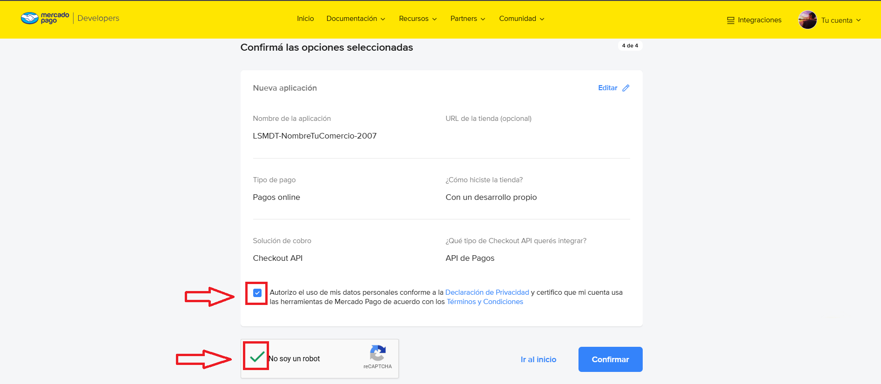This screenshot has width=881, height=384.
Task: Click the 'Confirmá las opciones seleccionadas' heading
Action: click(x=327, y=47)
